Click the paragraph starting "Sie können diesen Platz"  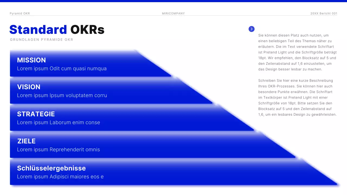[297, 52]
